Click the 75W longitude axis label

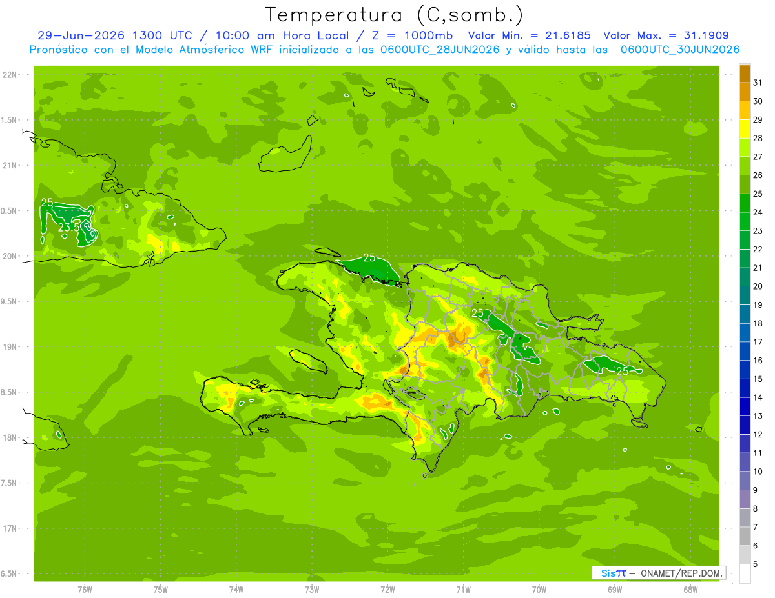tap(161, 589)
